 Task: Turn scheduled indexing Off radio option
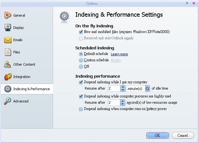81,67
